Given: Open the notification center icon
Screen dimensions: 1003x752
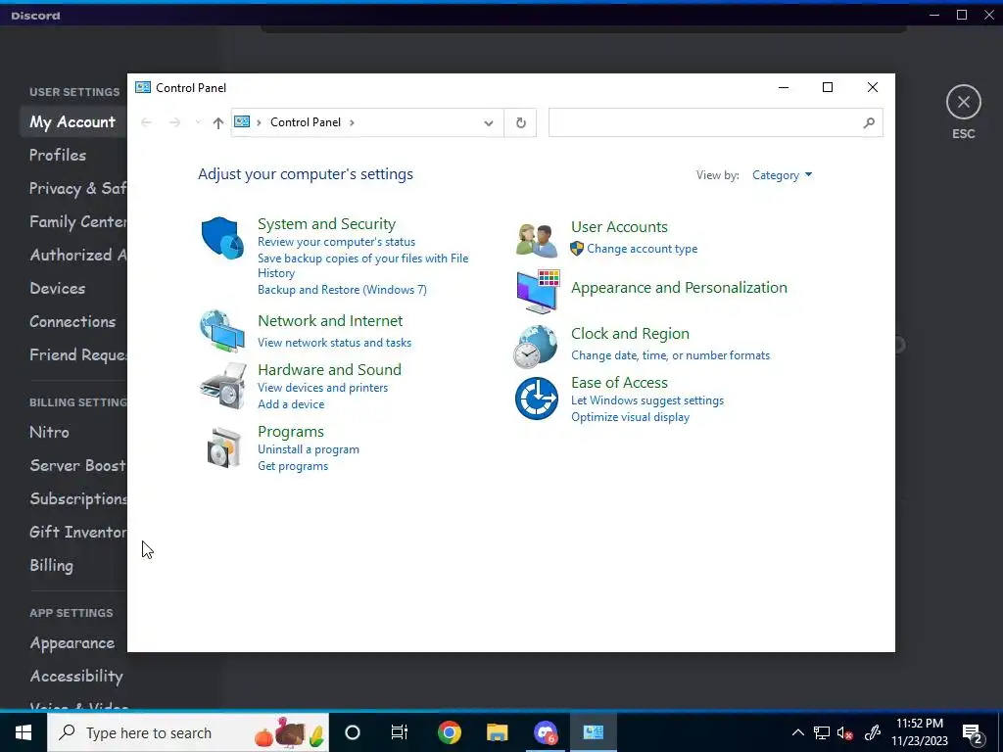Looking at the screenshot, I should 973,733.
